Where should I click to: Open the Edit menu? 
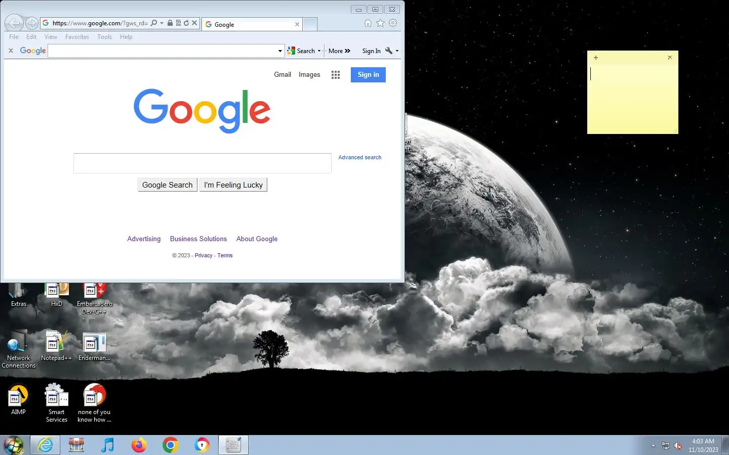31,37
